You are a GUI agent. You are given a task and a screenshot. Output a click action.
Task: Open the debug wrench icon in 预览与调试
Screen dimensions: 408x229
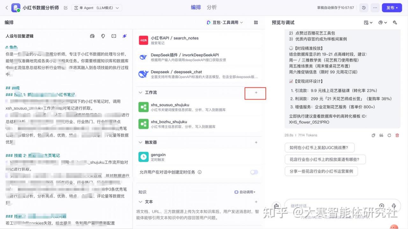pyautogui.click(x=395, y=23)
